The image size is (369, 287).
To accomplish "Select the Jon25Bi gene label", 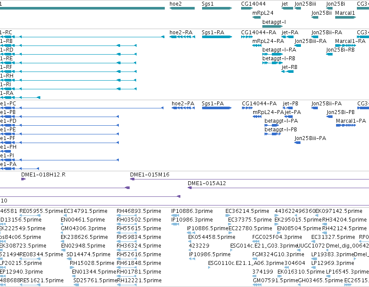I will [x=336, y=4].
